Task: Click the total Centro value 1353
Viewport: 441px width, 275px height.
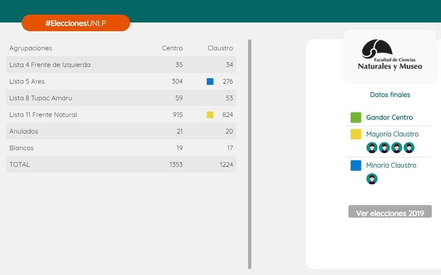Action: 176,165
